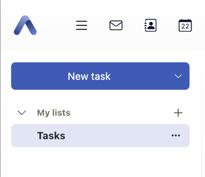Image resolution: width=205 pixels, height=177 pixels.
Task: Click the New task button
Action: (89, 76)
